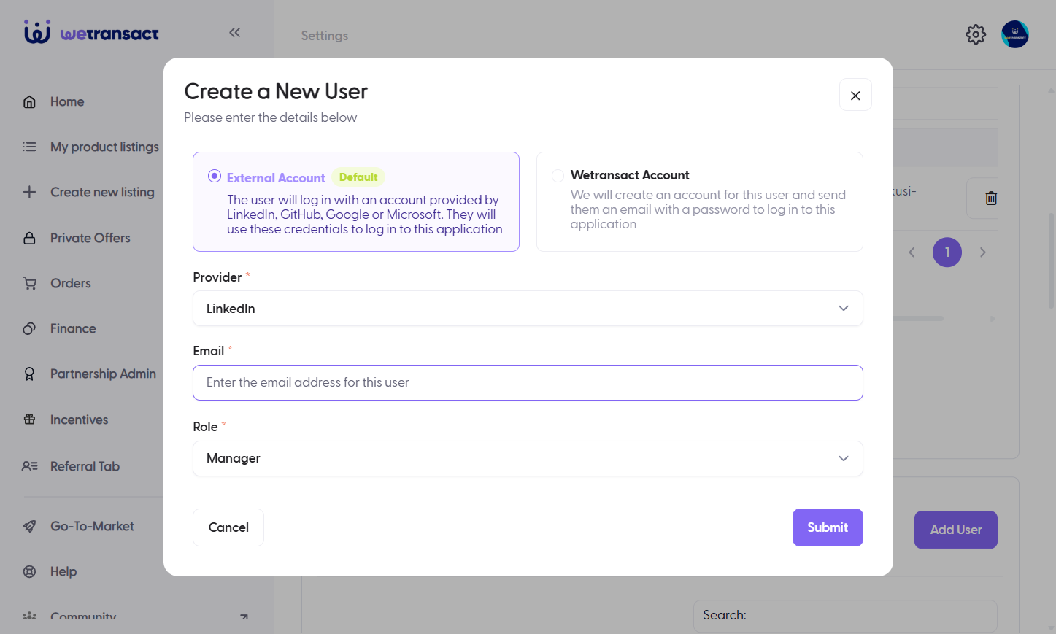The image size is (1056, 634).
Task: Open the Provider dropdown showing LinkedIn
Action: coord(528,309)
